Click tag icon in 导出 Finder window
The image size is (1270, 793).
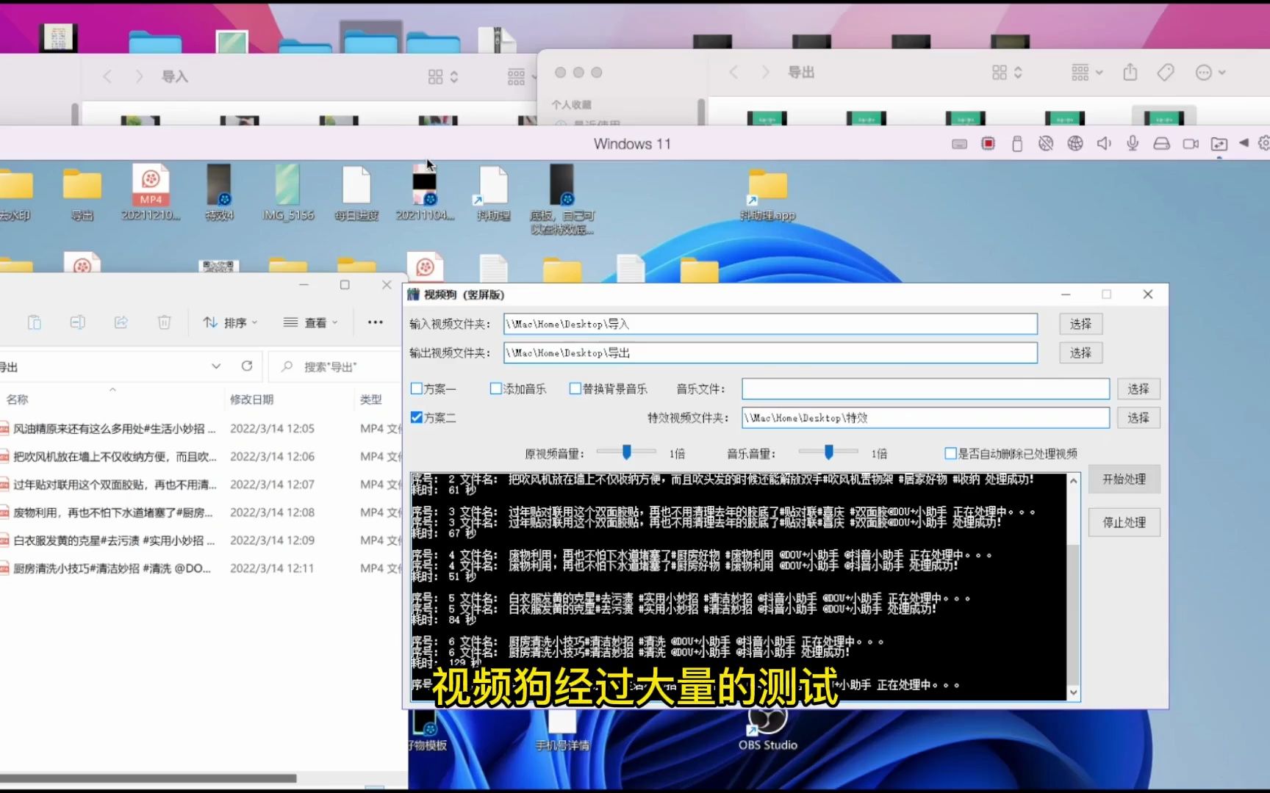point(1166,72)
